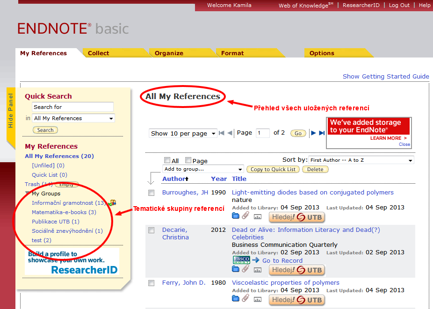Check the All references checkbox
Image resolution: width=433 pixels, height=309 pixels.
(167, 160)
